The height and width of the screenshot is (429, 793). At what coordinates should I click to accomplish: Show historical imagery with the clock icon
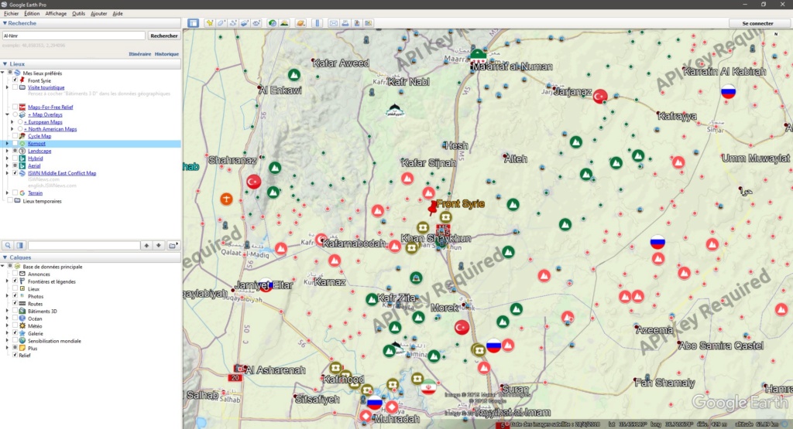click(x=273, y=23)
